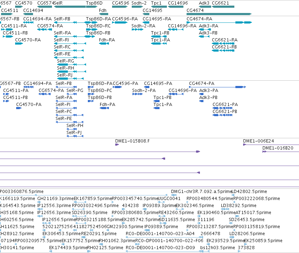Select protein SelR-PJ
299x253 pixels.
(x=74, y=133)
